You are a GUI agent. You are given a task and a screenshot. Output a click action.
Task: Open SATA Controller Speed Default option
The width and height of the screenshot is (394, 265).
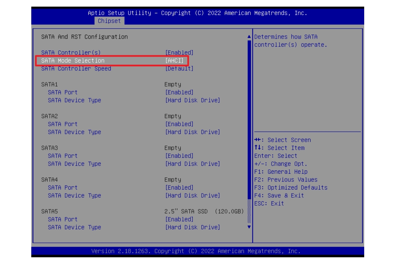coord(179,69)
